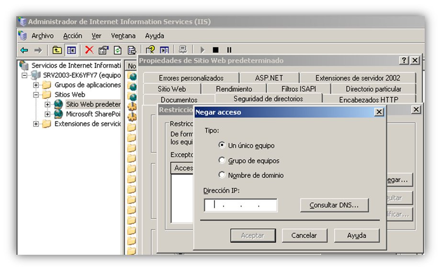Screen dimensions: 441x271
Task: Click the Start item play icon
Action: coord(202,50)
